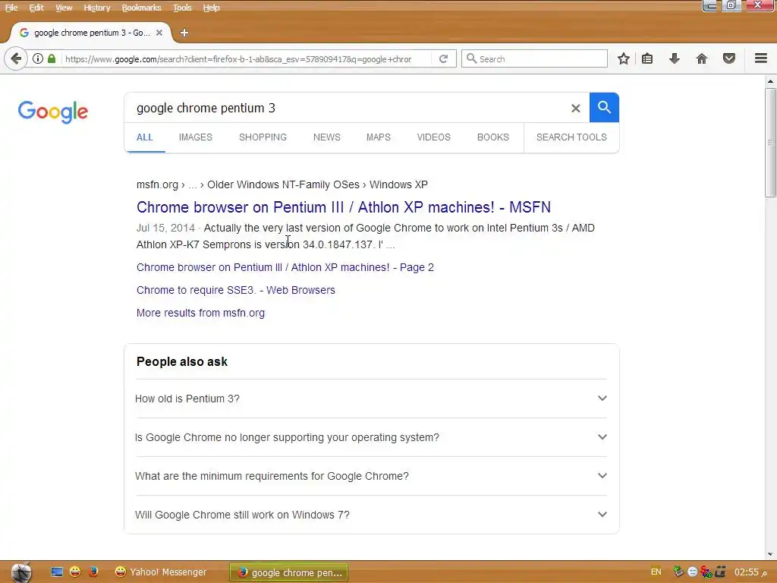Viewport: 777px width, 583px height.
Task: Expand 'Will Google Chrome still work on Windows 7?'
Action: point(371,515)
